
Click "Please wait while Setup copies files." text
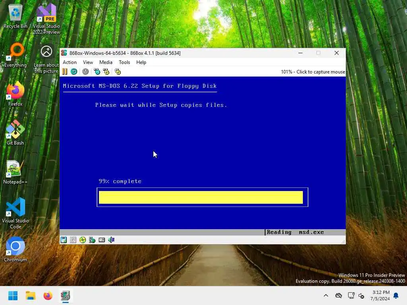point(161,105)
